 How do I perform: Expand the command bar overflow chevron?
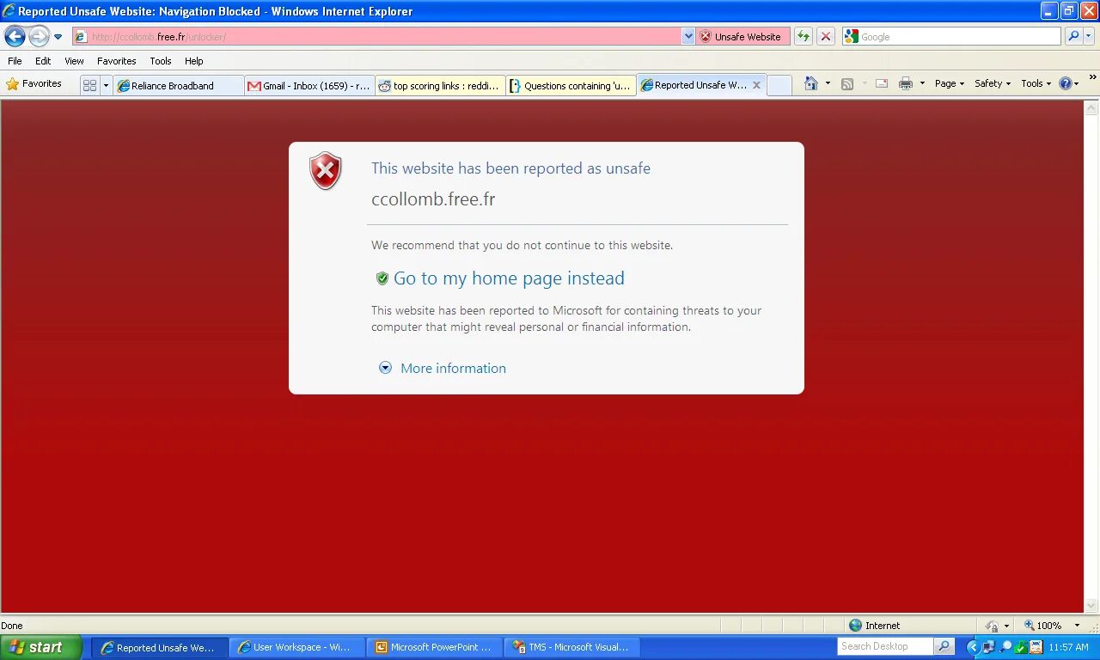pos(1092,78)
